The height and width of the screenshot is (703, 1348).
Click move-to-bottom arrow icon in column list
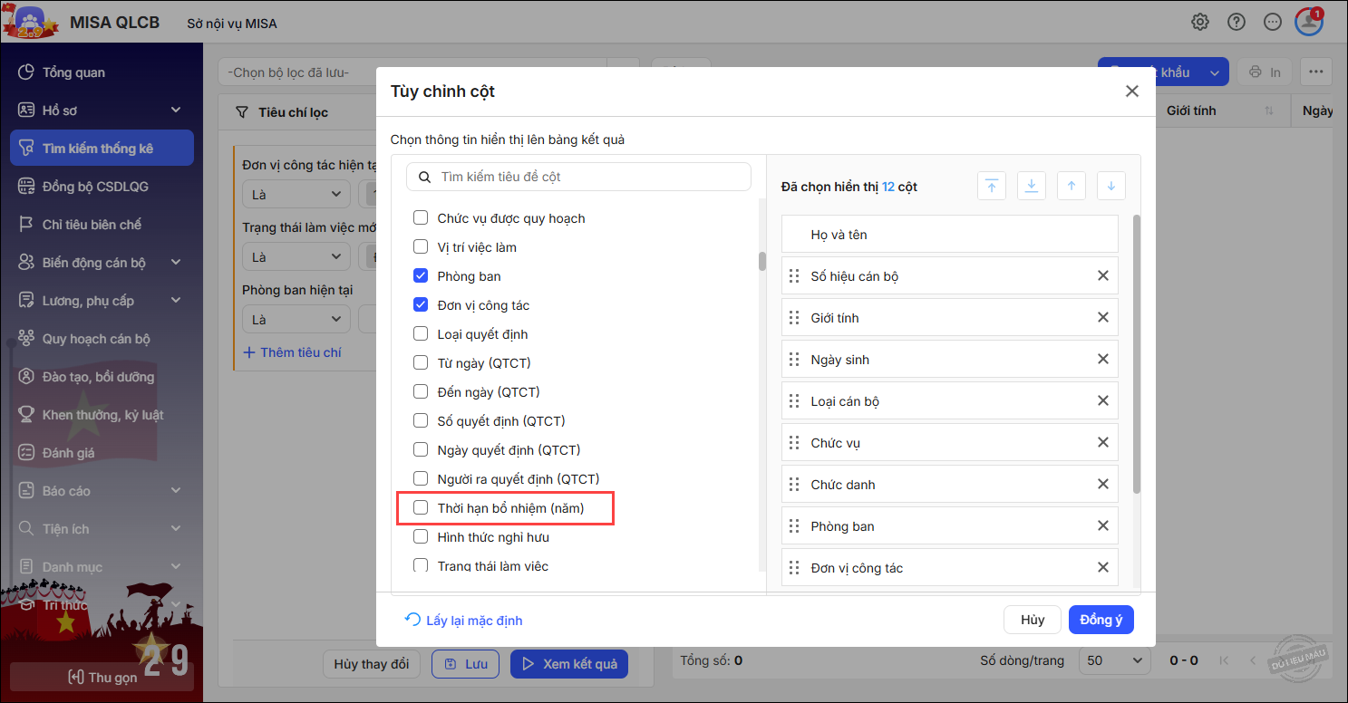[x=1031, y=186]
